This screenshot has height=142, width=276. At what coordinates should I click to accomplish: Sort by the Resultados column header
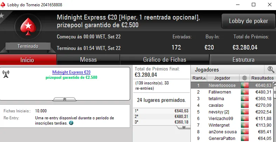(x=262, y=78)
